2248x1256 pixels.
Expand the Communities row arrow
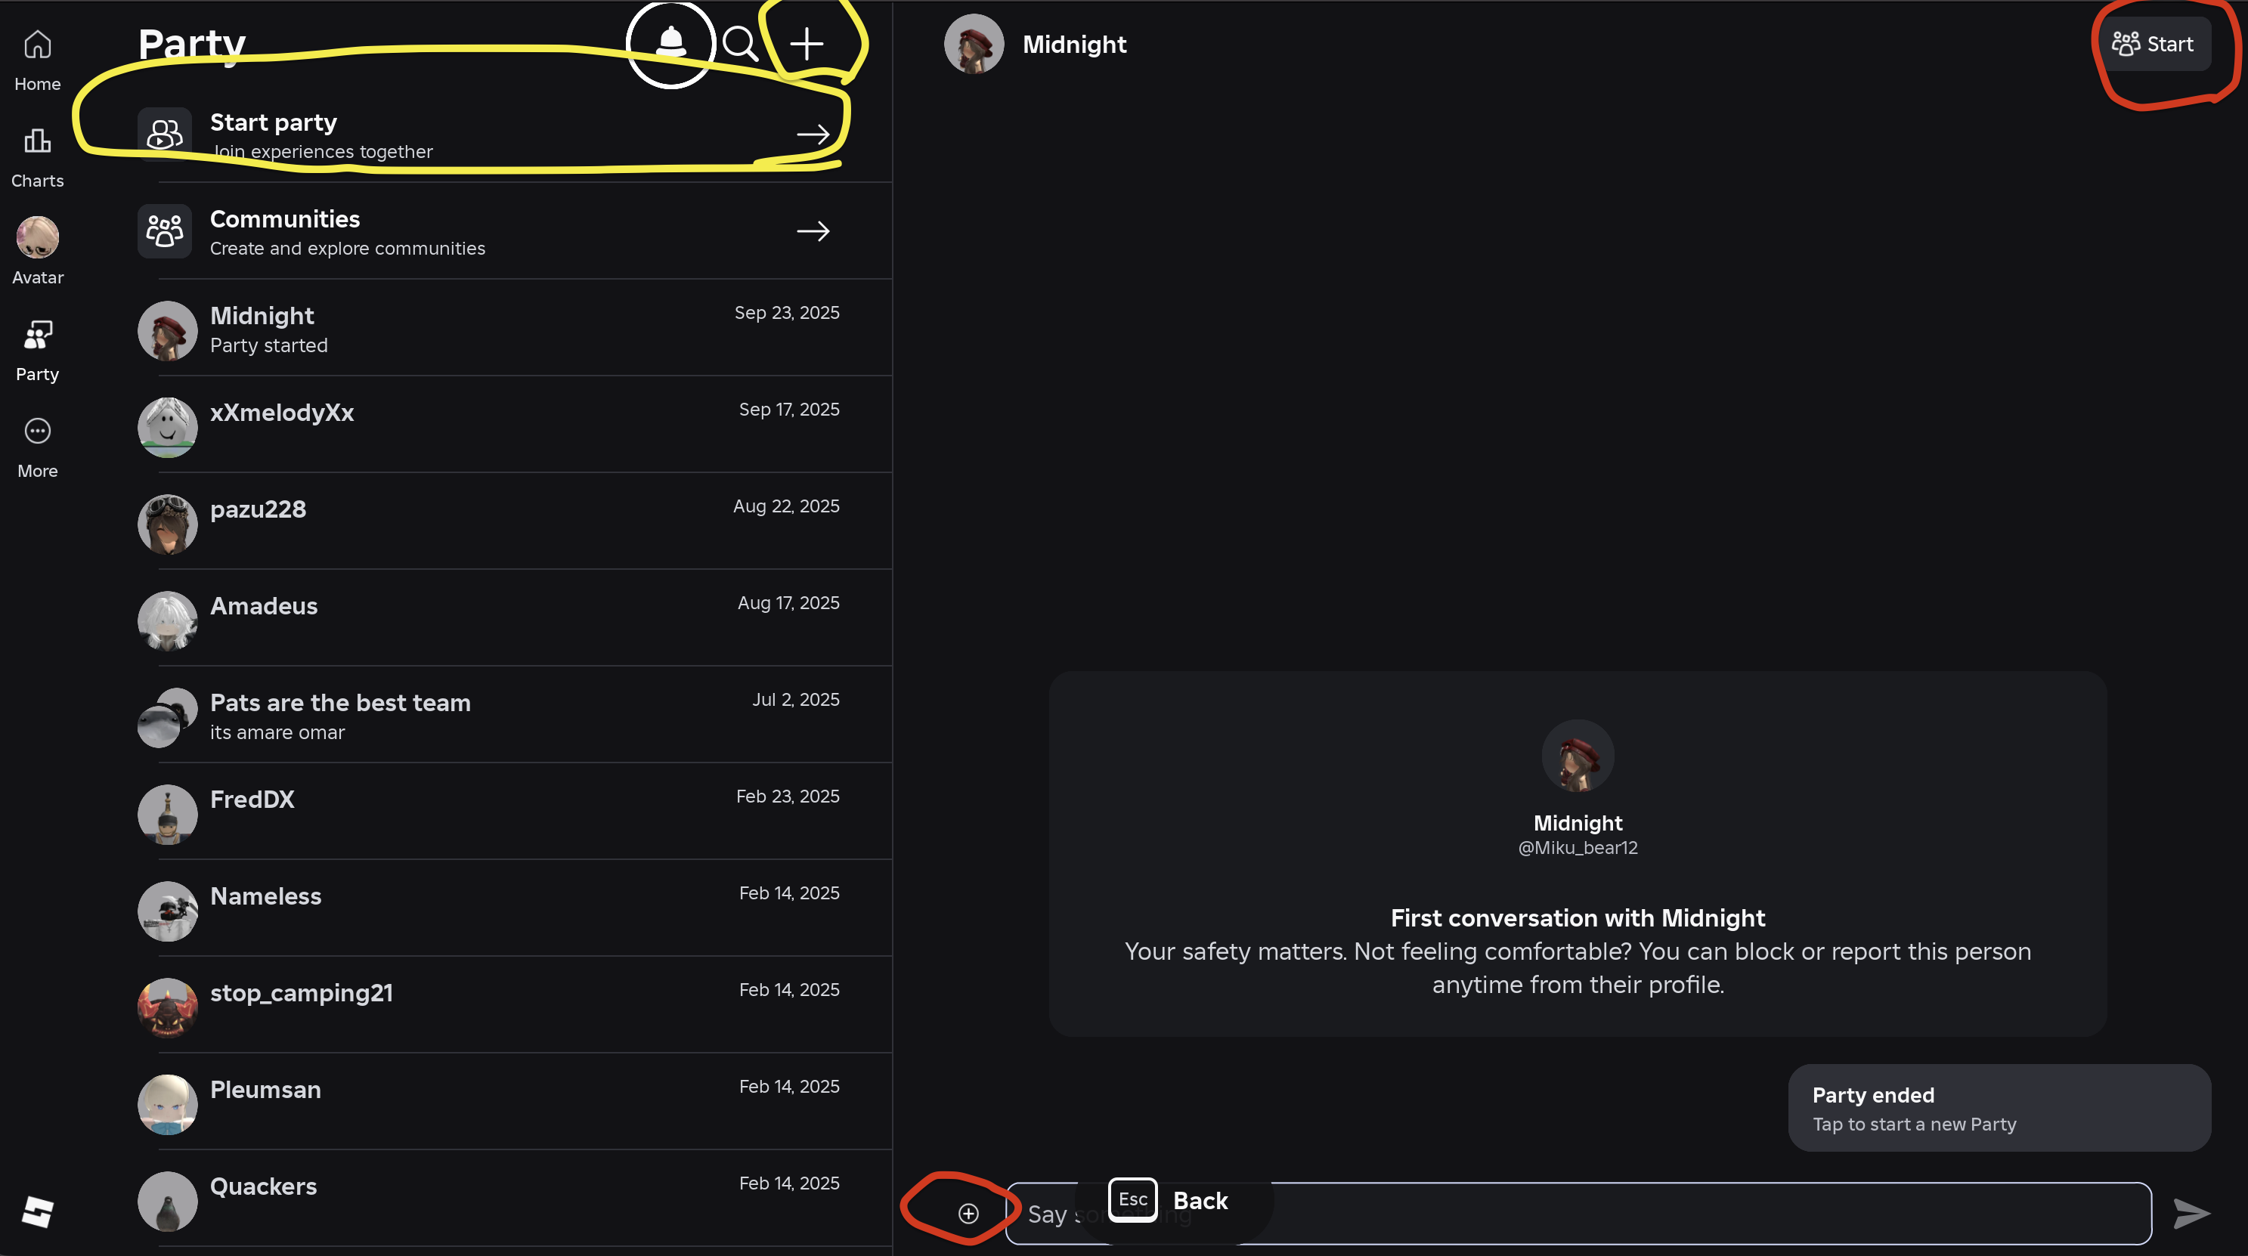coord(813,231)
